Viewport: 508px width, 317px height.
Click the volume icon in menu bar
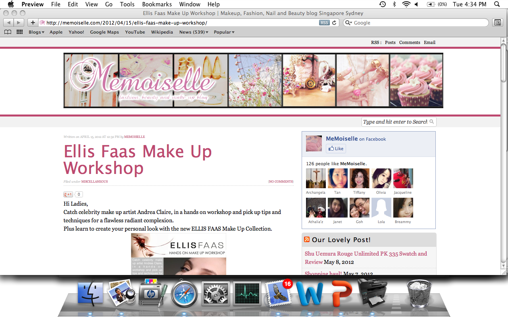(416, 4)
